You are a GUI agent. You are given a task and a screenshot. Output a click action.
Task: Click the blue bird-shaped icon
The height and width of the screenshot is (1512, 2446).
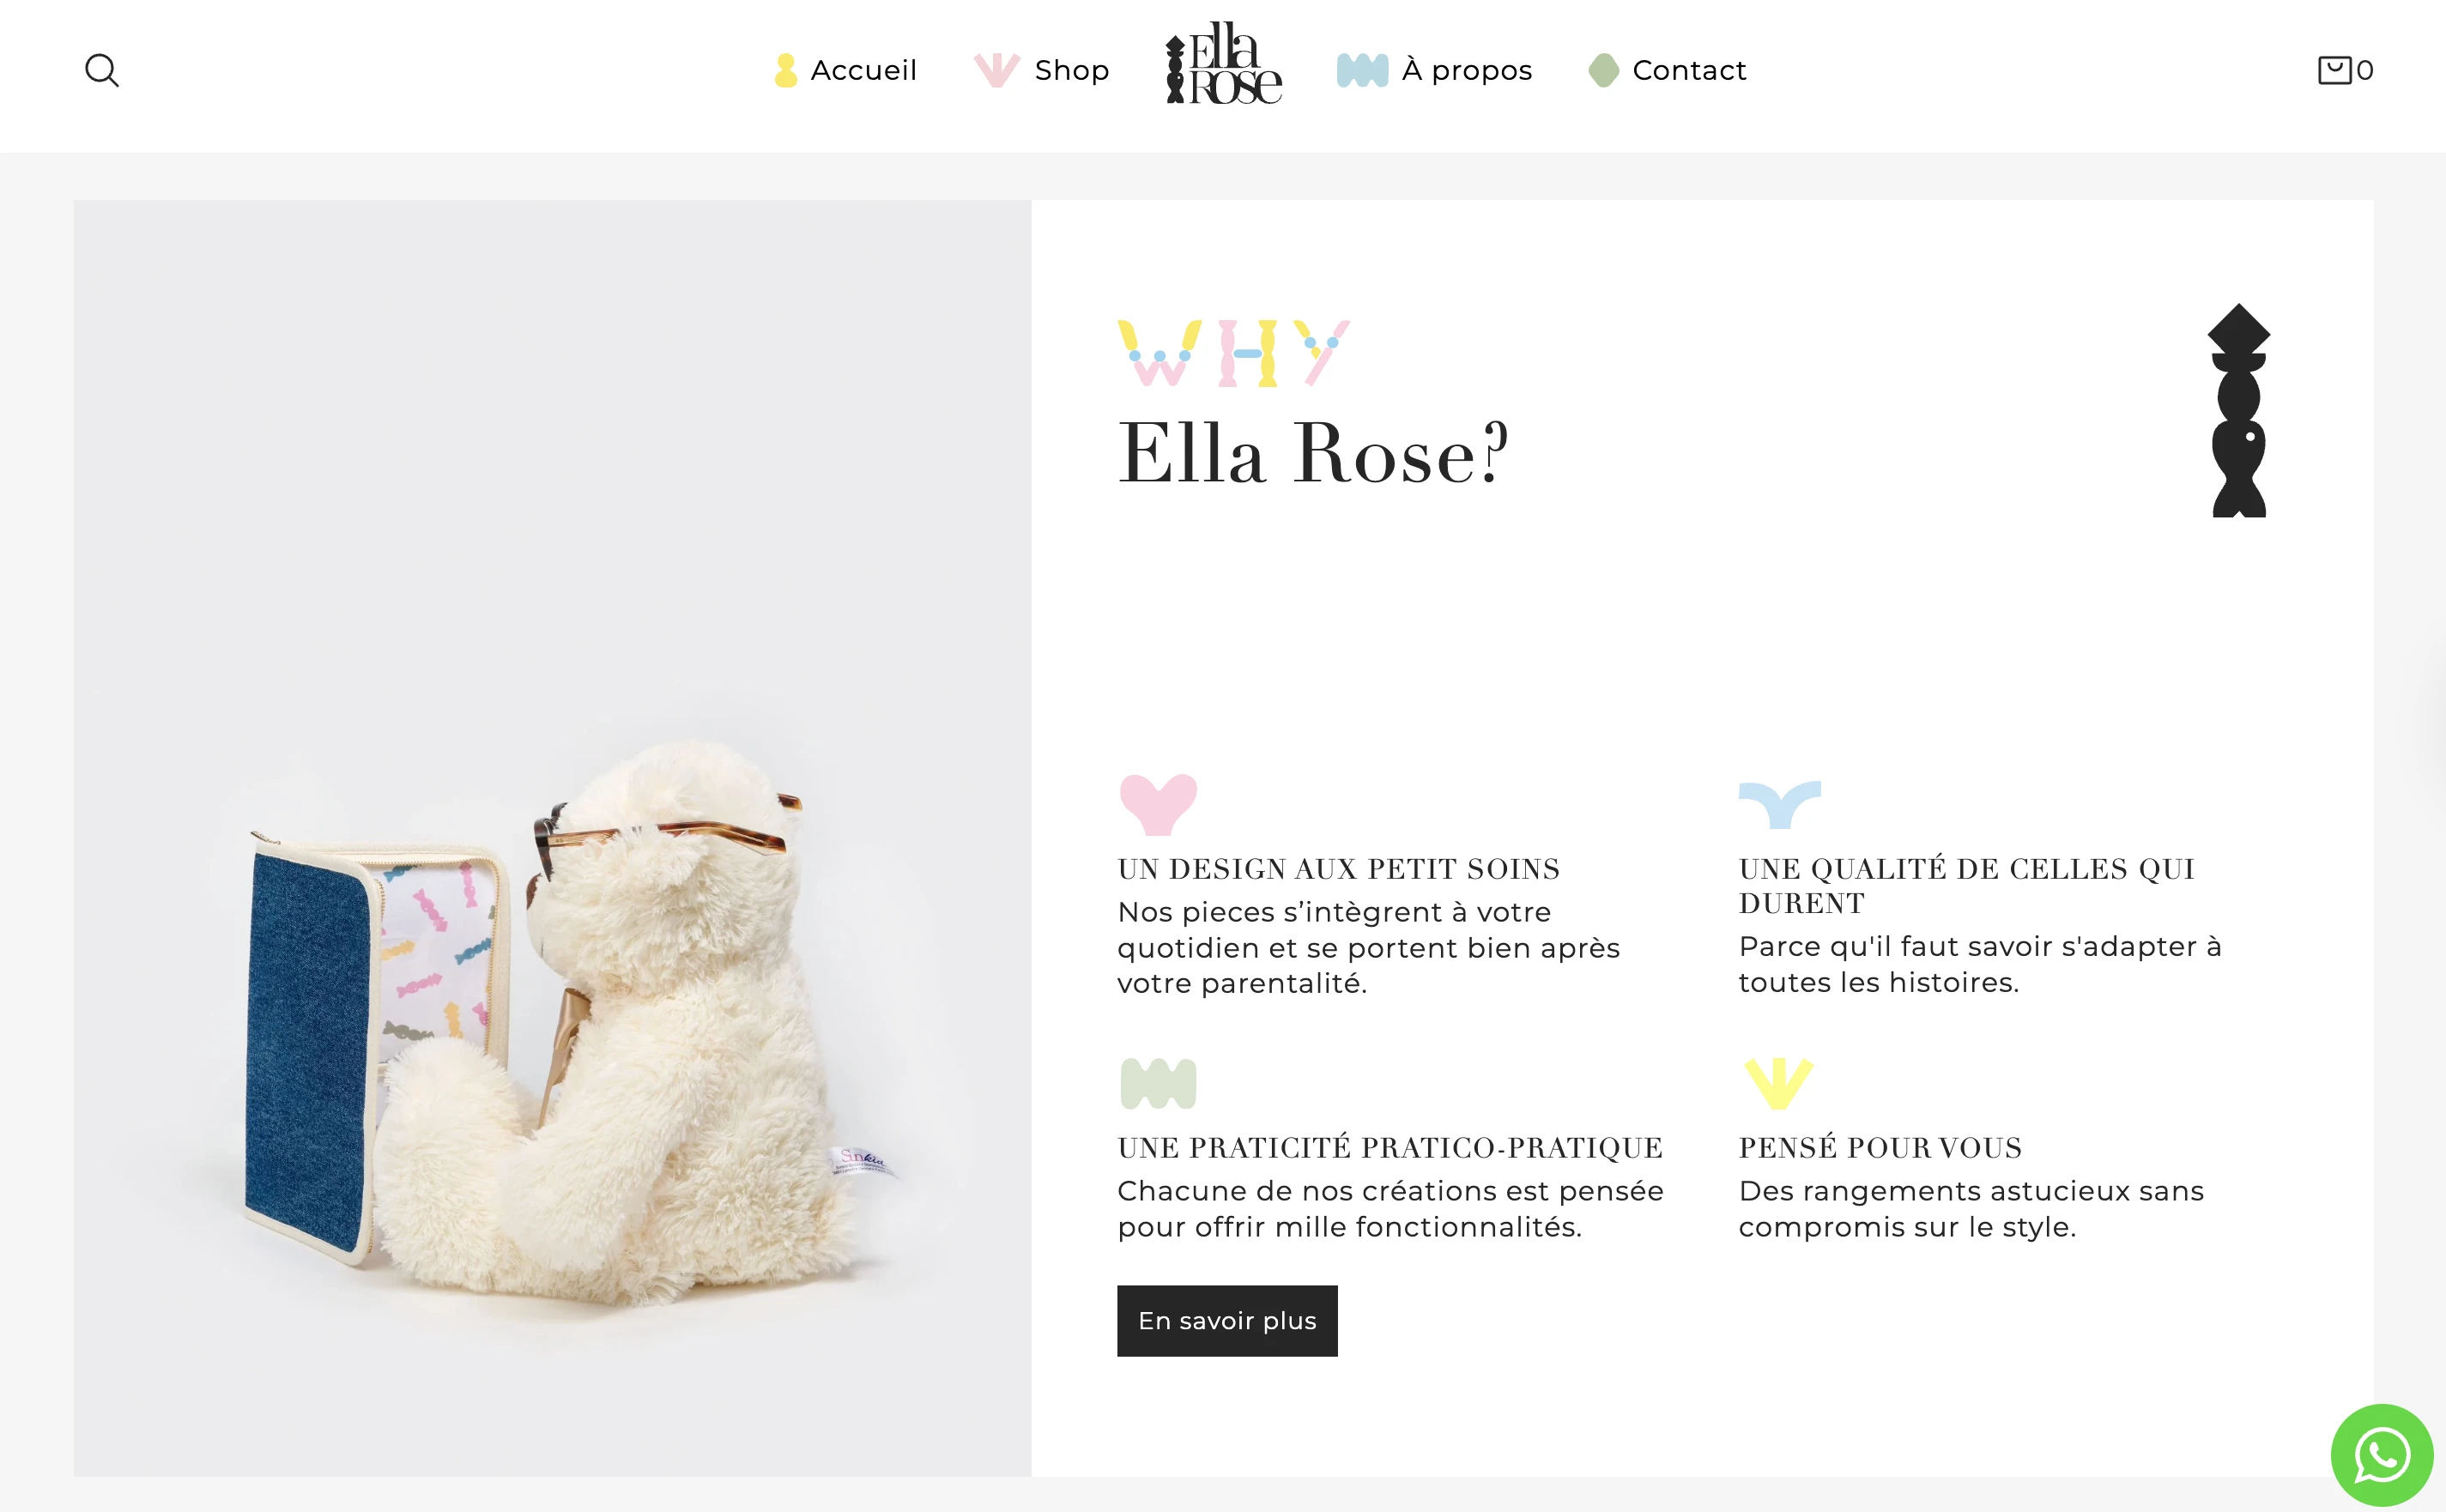(1780, 805)
